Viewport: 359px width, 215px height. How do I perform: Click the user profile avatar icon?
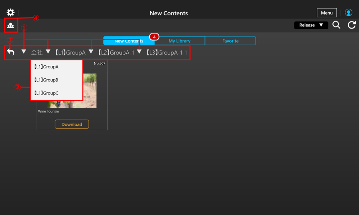click(x=348, y=13)
